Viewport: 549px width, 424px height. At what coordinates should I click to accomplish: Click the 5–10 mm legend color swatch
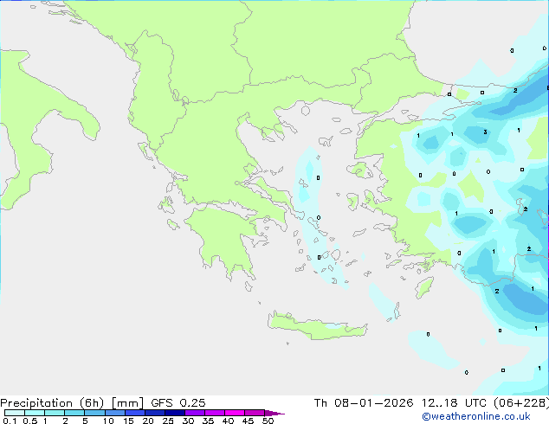(94, 413)
